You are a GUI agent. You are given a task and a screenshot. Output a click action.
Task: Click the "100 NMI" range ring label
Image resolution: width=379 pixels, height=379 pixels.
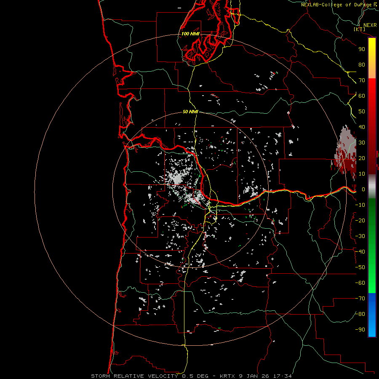(190, 34)
